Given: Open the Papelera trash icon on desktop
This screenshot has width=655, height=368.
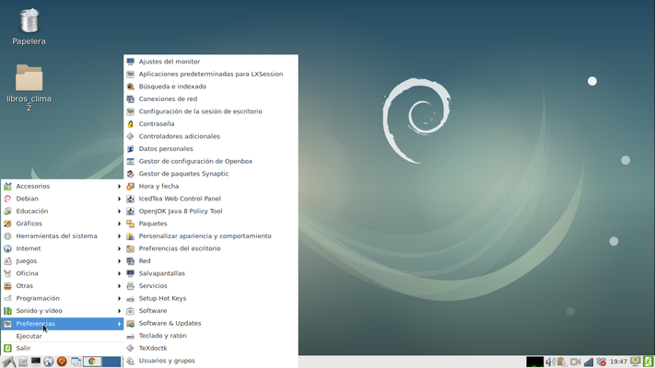Looking at the screenshot, I should [29, 21].
